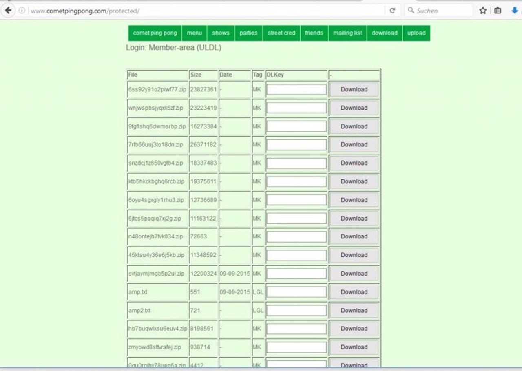Click the search magnifier icon

point(411,11)
